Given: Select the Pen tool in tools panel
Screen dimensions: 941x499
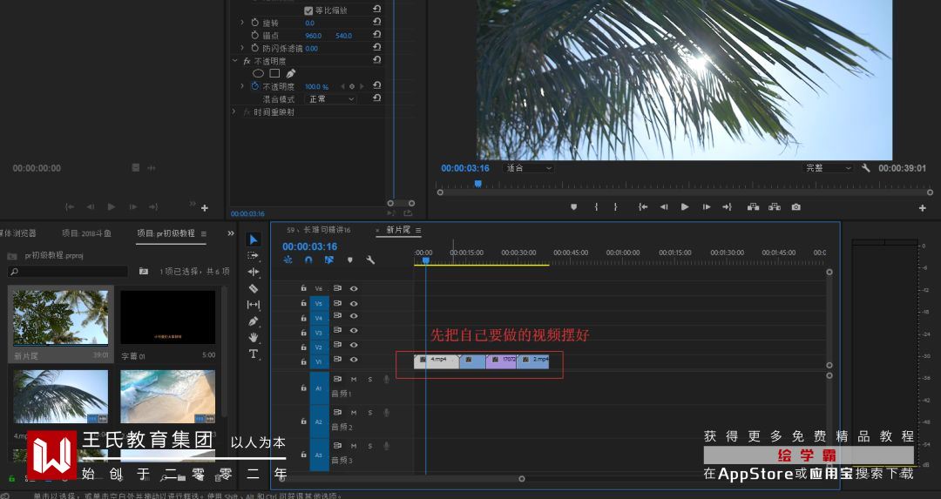Looking at the screenshot, I should (254, 321).
